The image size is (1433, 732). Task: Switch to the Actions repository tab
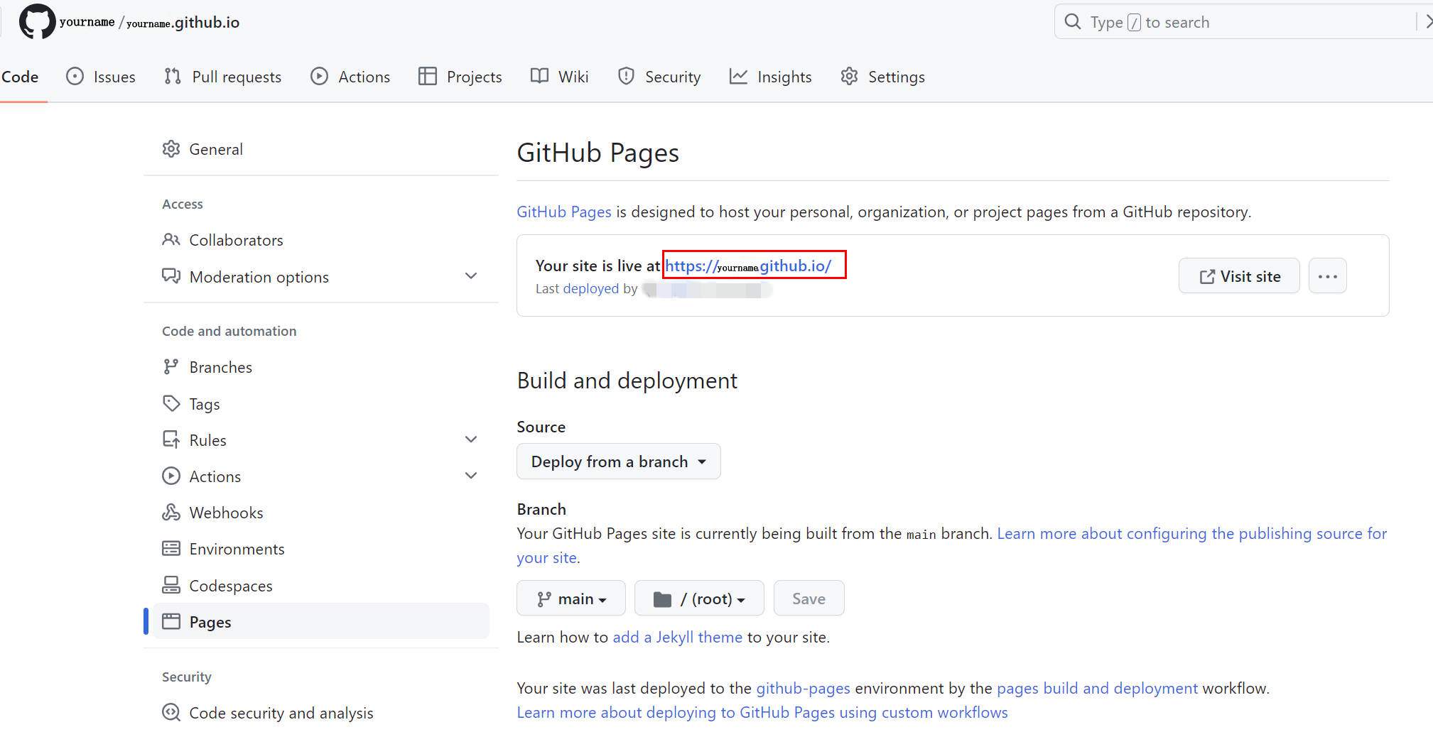(350, 77)
